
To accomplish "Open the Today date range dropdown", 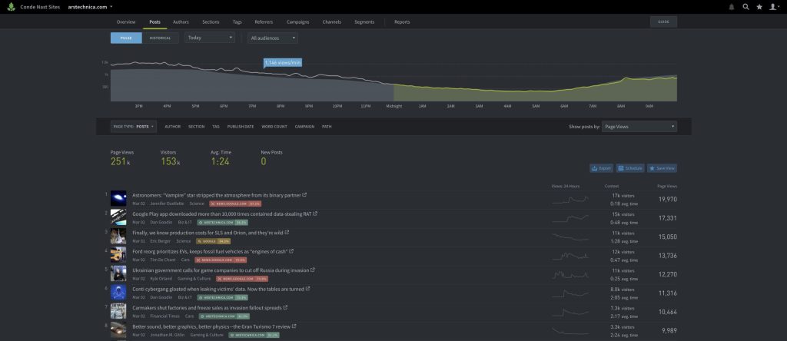I will click(210, 38).
